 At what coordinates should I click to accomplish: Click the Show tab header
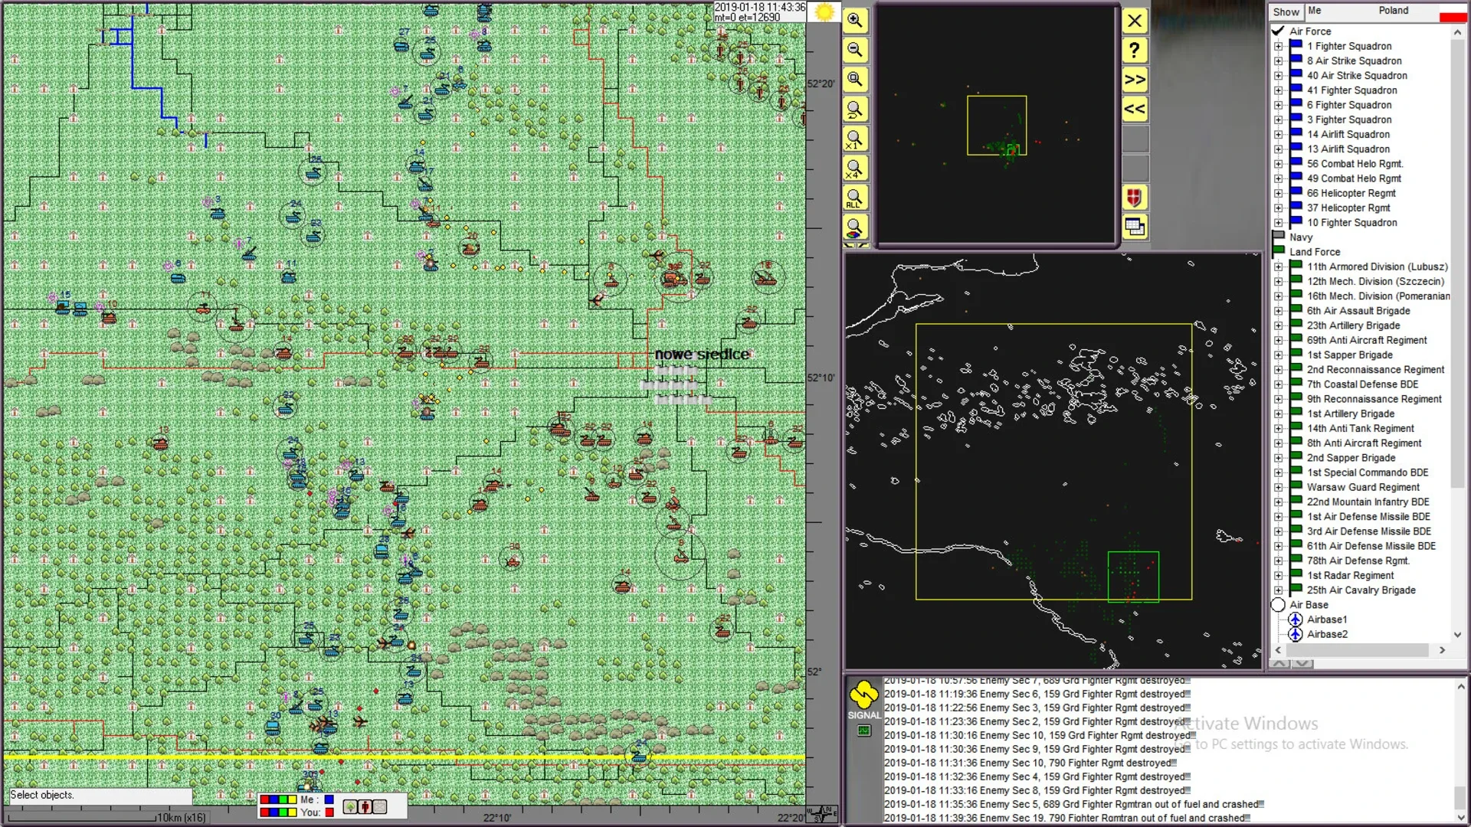(x=1286, y=11)
